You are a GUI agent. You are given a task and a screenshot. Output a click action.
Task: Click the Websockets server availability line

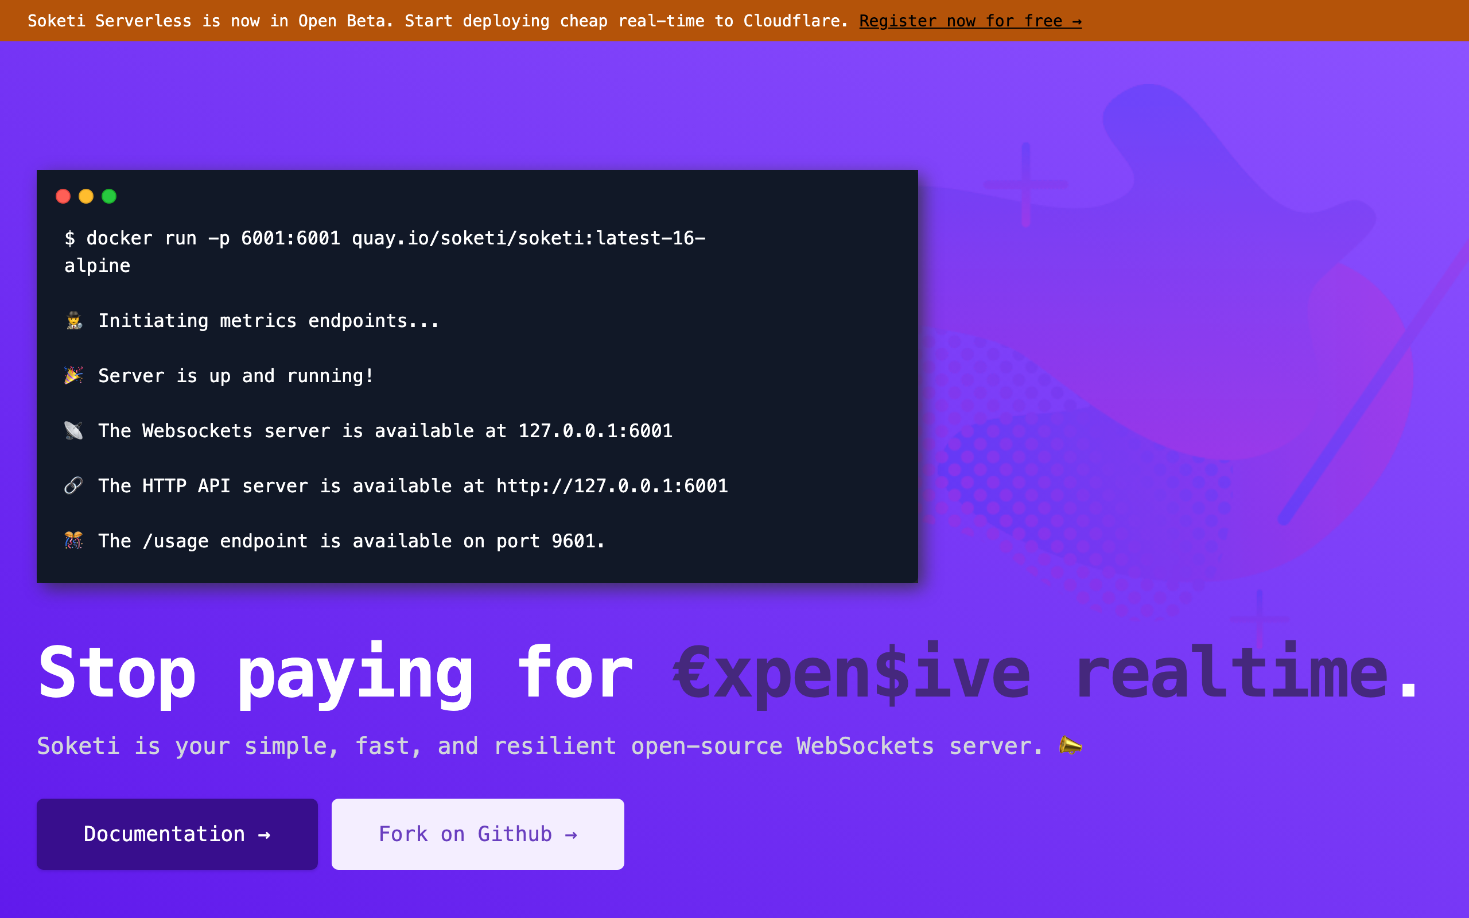[x=385, y=430]
